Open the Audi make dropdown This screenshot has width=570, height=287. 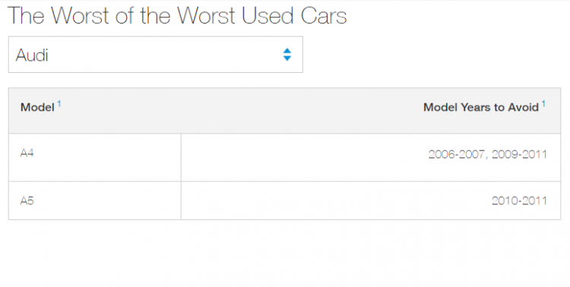pyautogui.click(x=156, y=55)
